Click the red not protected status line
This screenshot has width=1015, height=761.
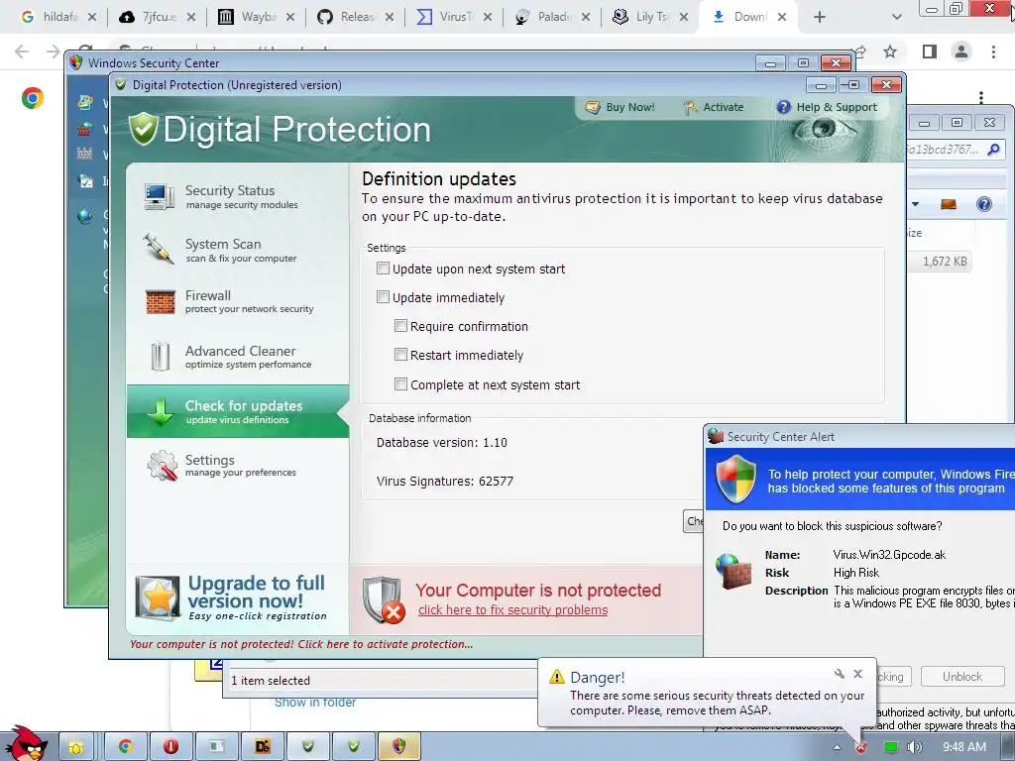click(301, 644)
